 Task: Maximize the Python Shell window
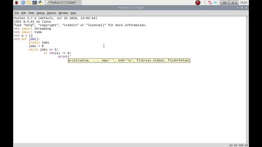242,8
